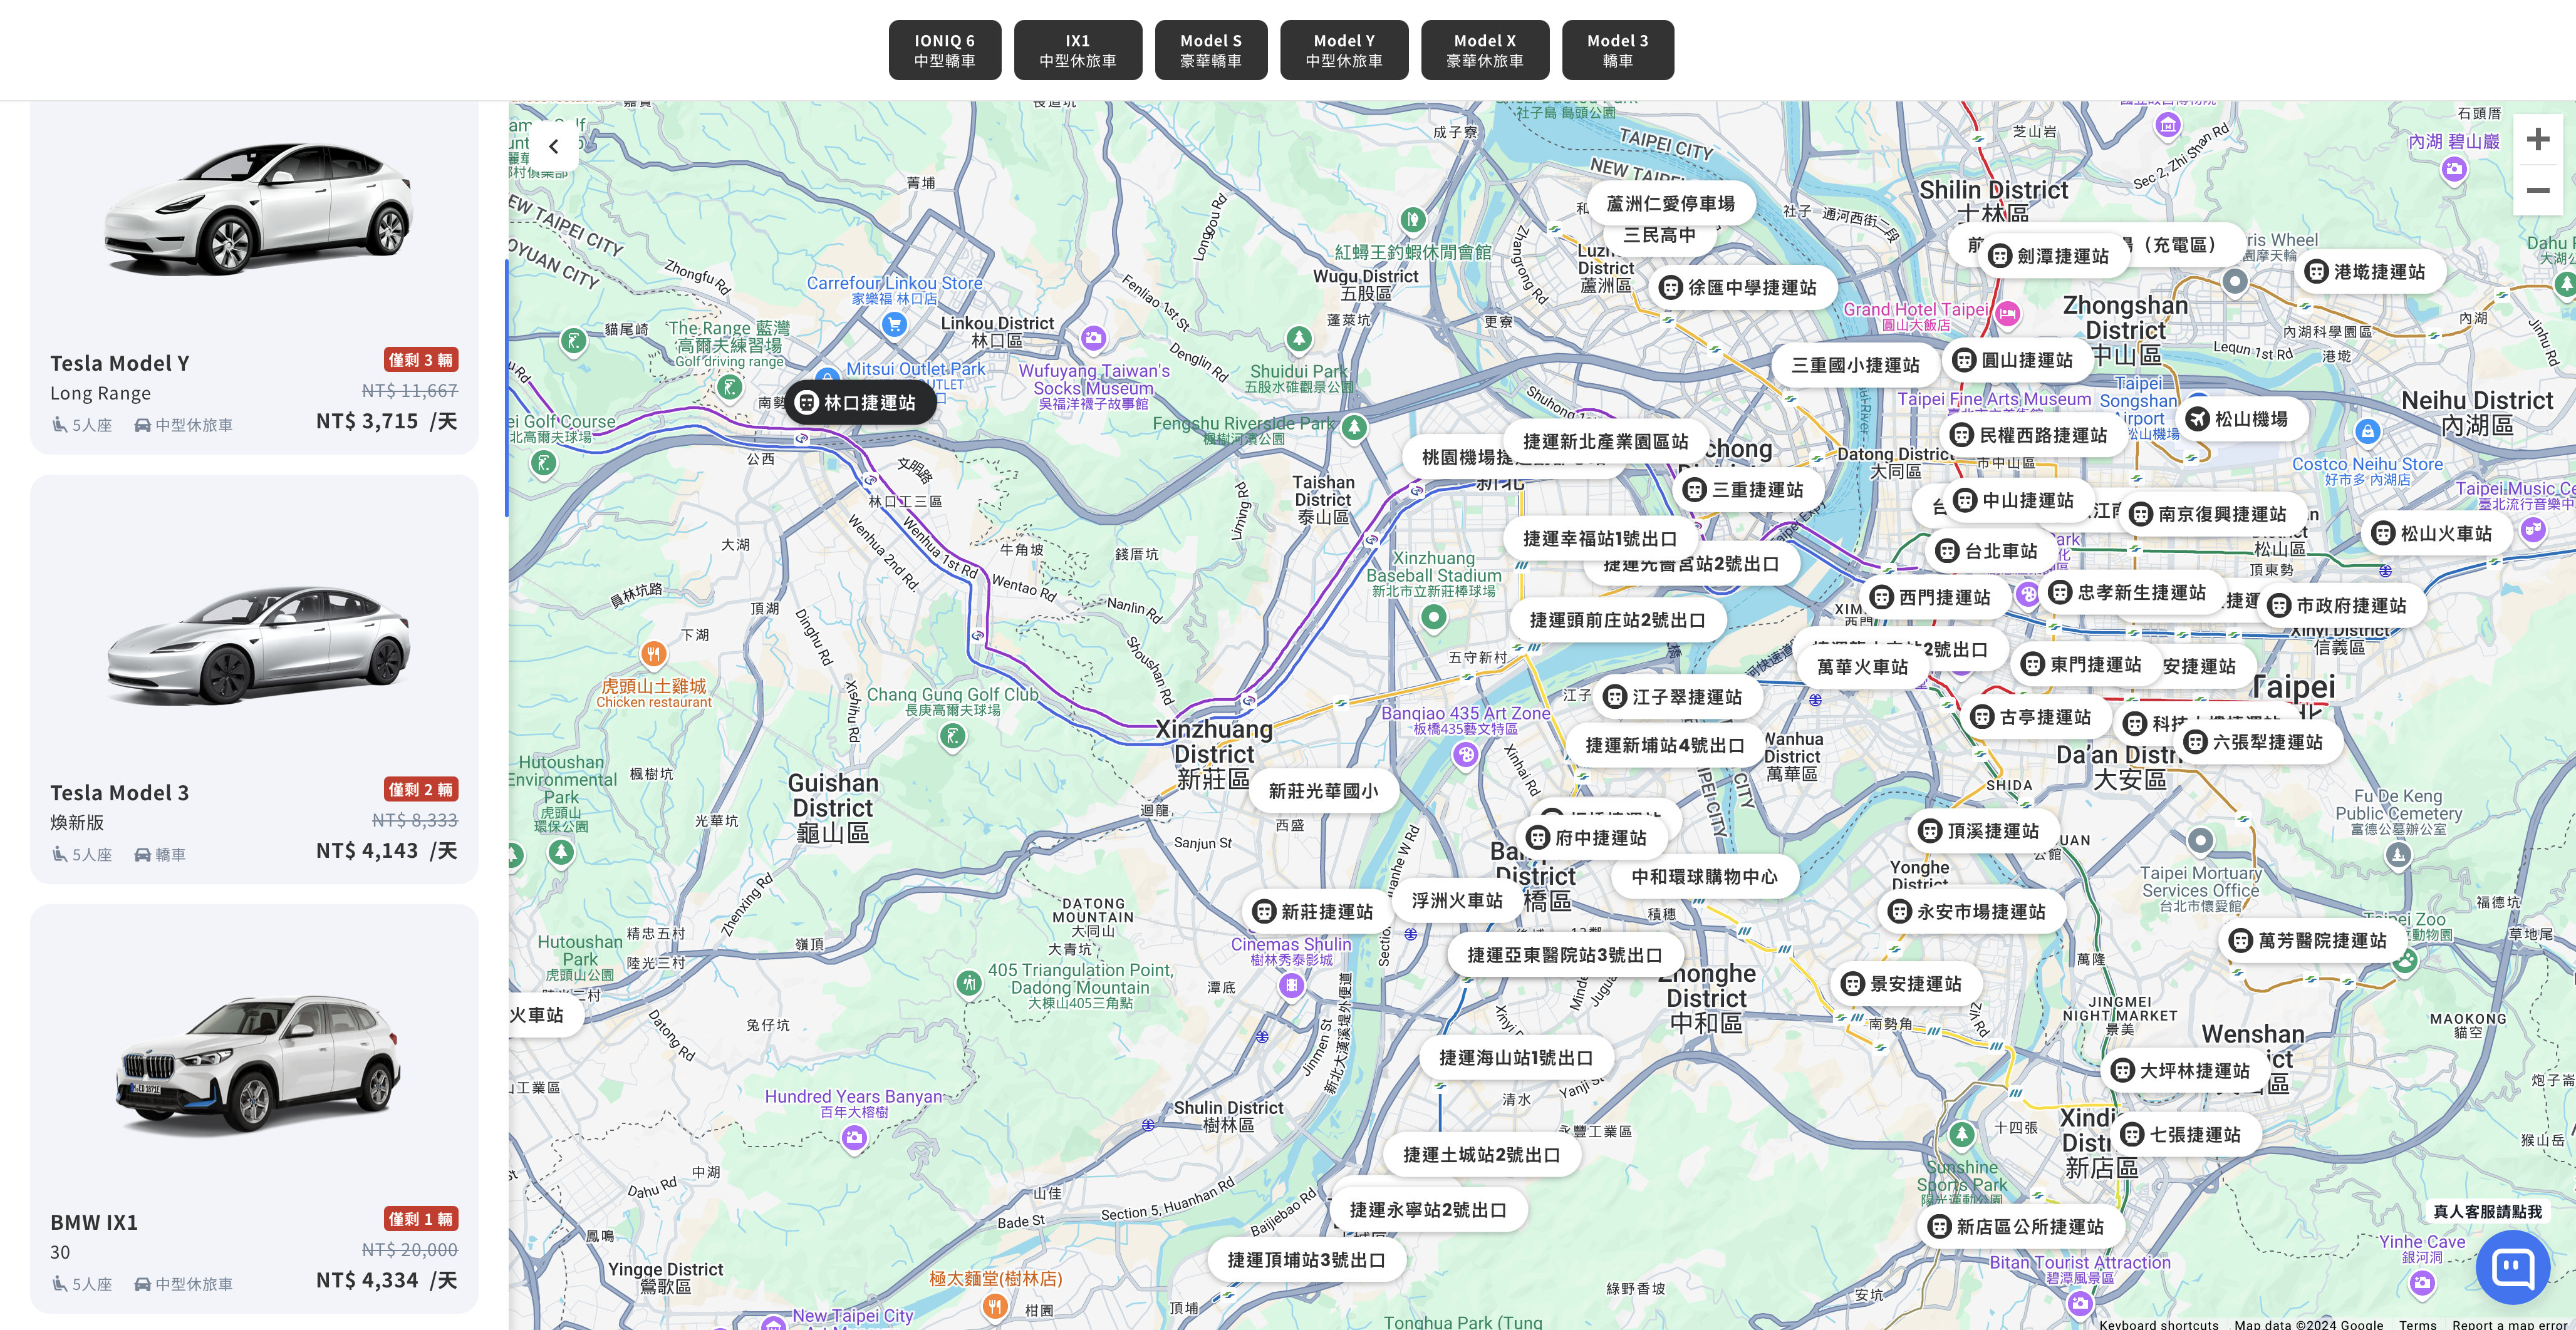Select the 古亭捷運站 map marker

pyautogui.click(x=2035, y=718)
